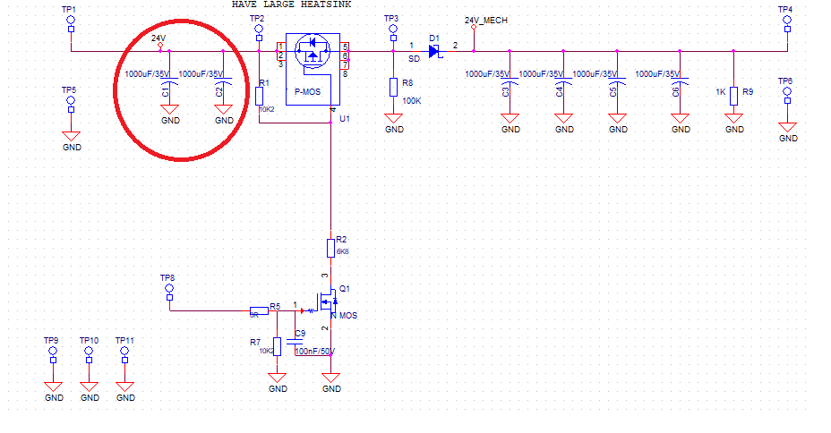The height and width of the screenshot is (433, 831).
Task: Select resistor R7 body
Action: click(x=278, y=347)
